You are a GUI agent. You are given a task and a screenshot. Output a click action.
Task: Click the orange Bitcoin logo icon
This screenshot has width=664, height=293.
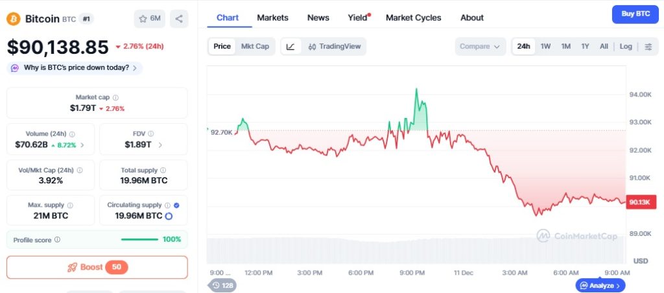coord(14,19)
